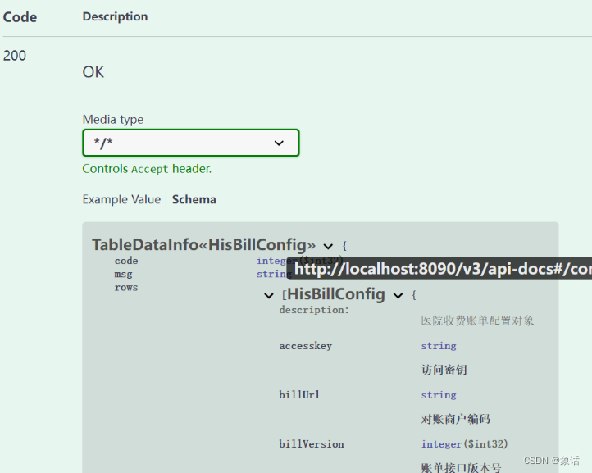
Task: Click the 访问密钥 description text
Action: 444,370
